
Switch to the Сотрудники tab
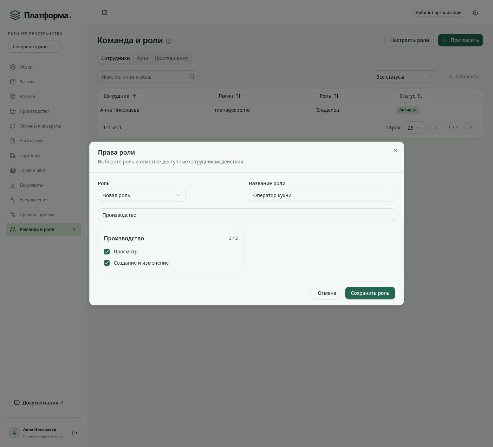[115, 58]
